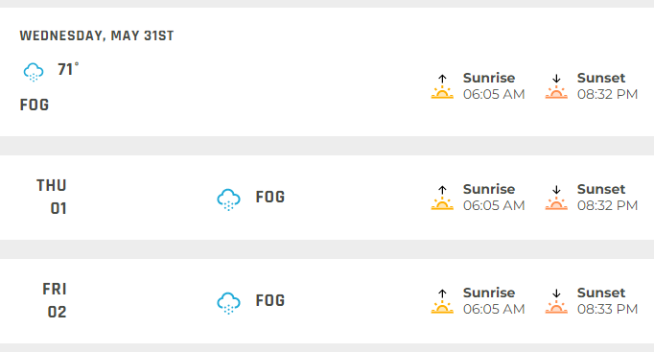Click Friday's fog cloud icon
This screenshot has height=352, width=654.
pyautogui.click(x=228, y=303)
